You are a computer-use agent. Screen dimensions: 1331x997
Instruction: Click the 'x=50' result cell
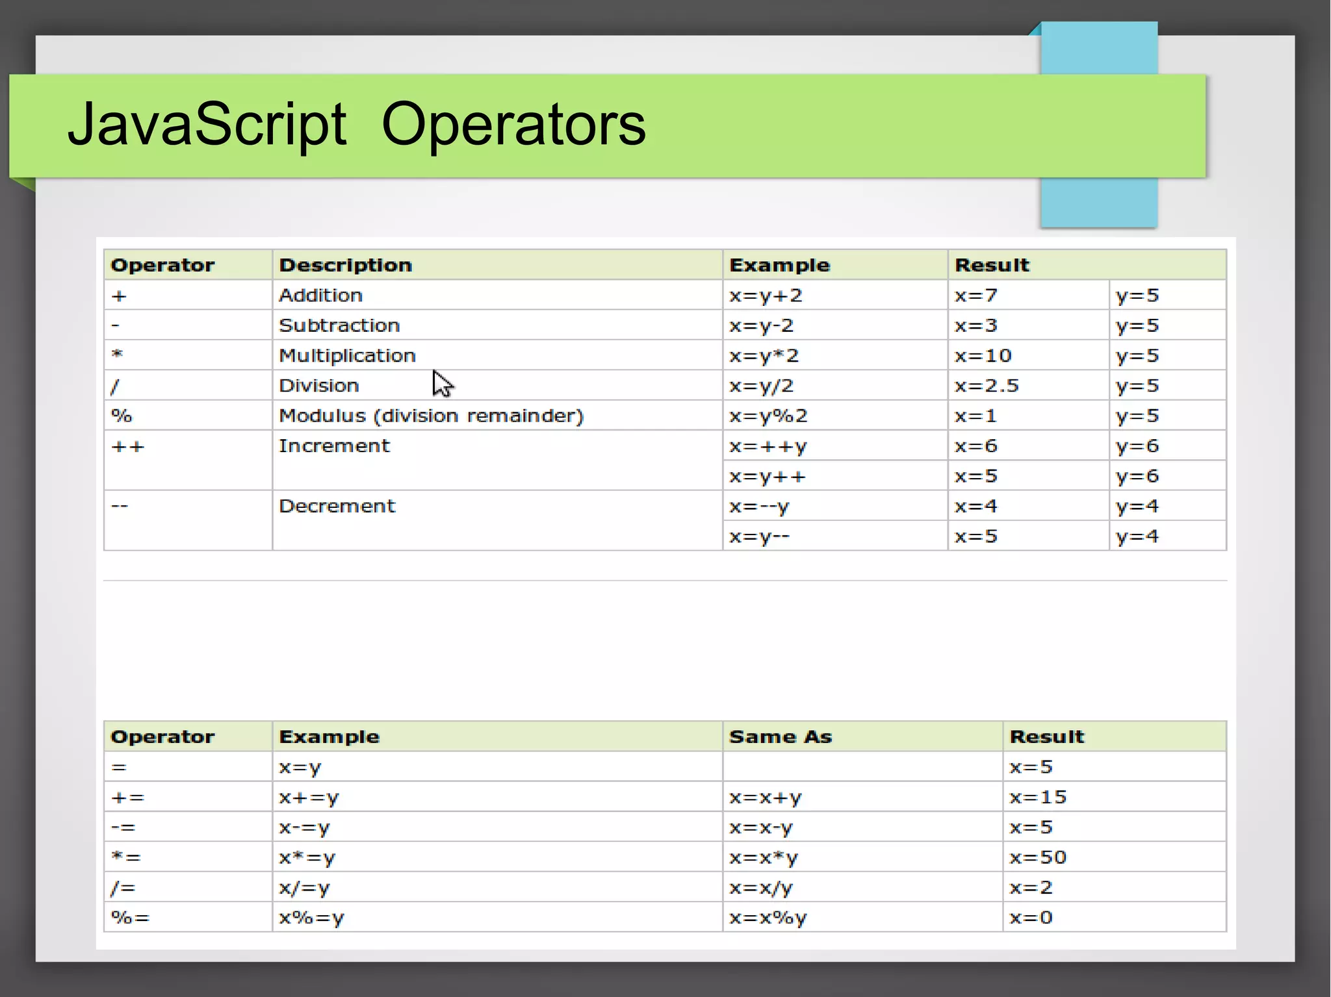1115,857
